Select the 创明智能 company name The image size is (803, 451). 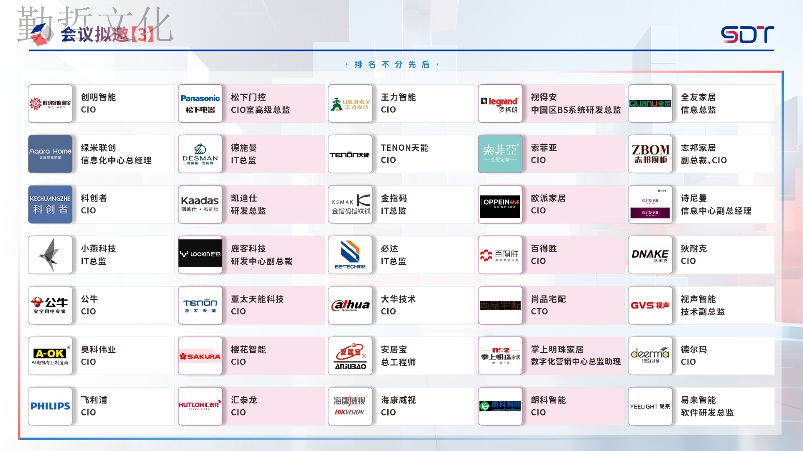pyautogui.click(x=98, y=97)
